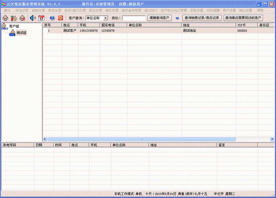Image resolution: width=276 pixels, height=198 pixels.
Task: Click the second customer icon in toolbar
Action: (x=14, y=18)
